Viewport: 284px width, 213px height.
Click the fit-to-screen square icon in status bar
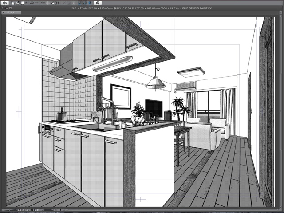[x=32, y=210]
